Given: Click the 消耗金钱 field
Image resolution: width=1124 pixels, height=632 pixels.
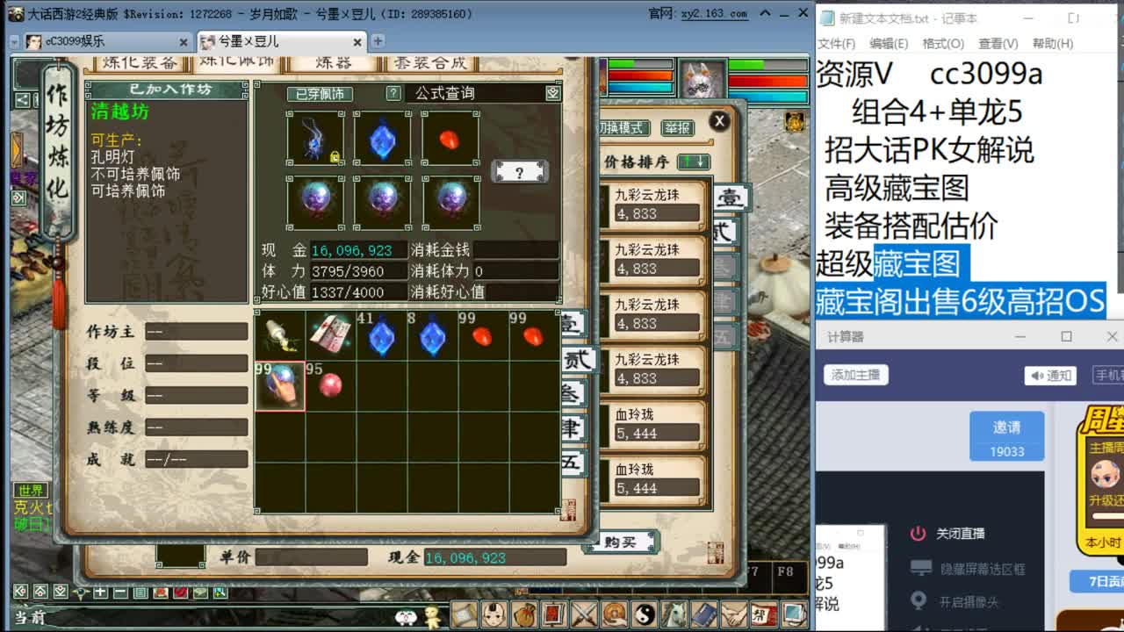Looking at the screenshot, I should [x=515, y=250].
